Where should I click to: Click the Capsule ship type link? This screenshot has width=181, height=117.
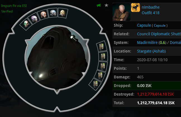tap(144, 25)
